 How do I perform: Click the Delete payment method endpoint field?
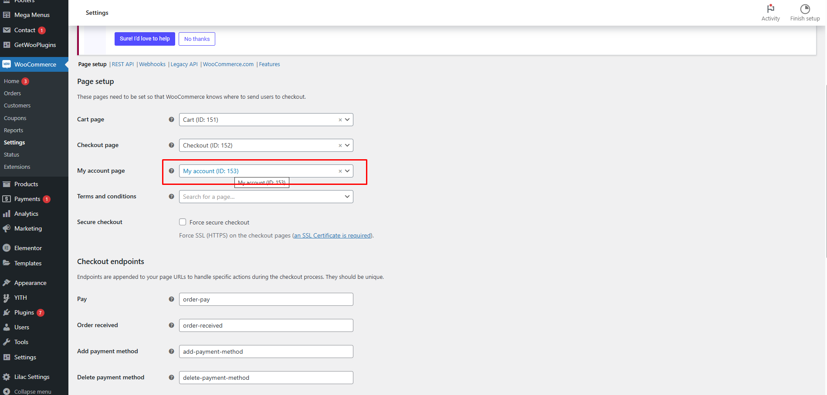[266, 378]
